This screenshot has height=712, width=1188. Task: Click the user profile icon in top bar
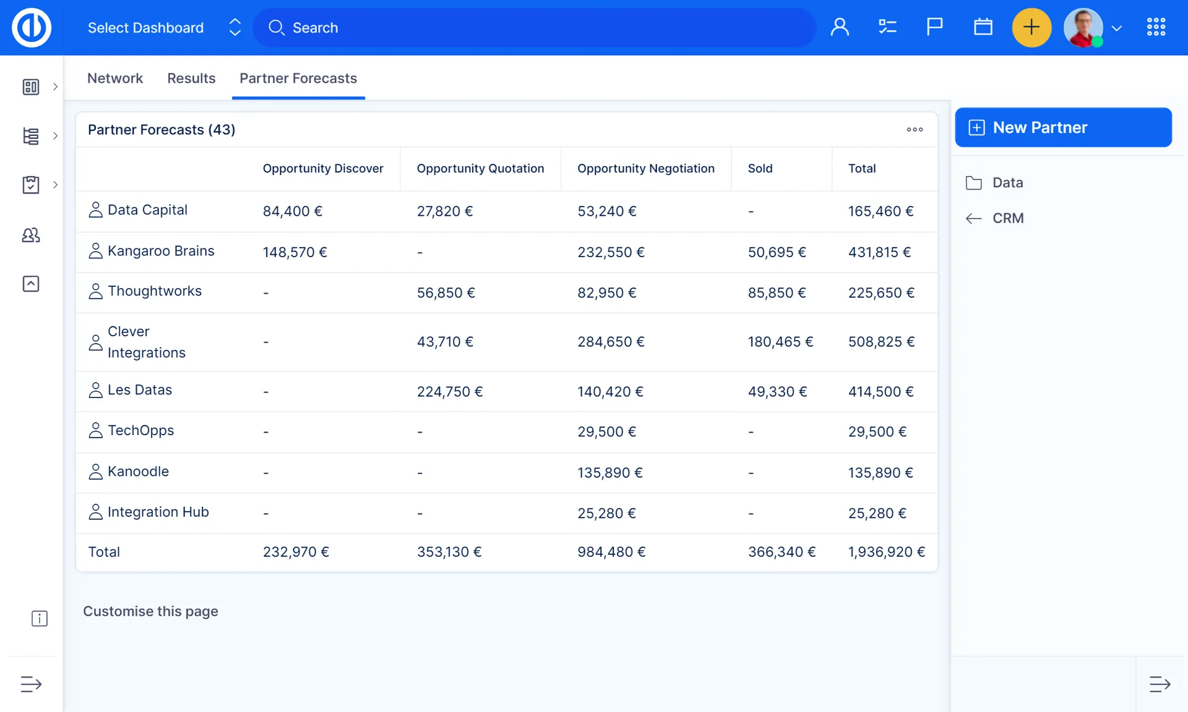tap(840, 27)
